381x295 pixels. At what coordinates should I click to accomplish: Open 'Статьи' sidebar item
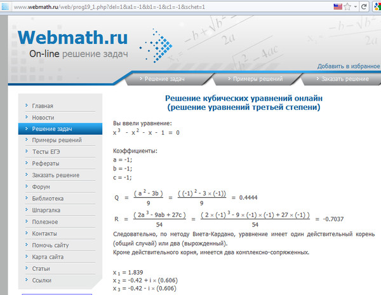point(41,268)
